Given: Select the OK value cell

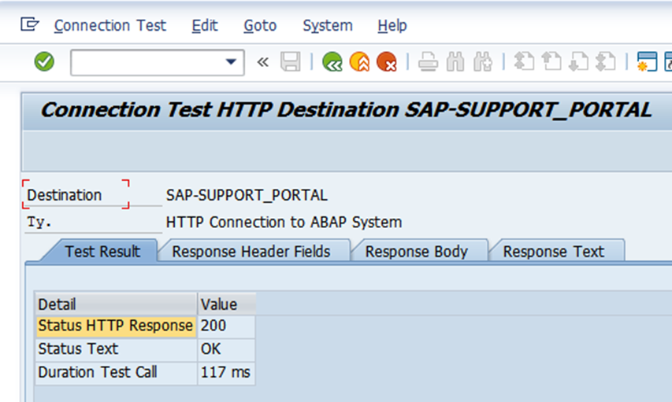Looking at the screenshot, I should (x=227, y=349).
